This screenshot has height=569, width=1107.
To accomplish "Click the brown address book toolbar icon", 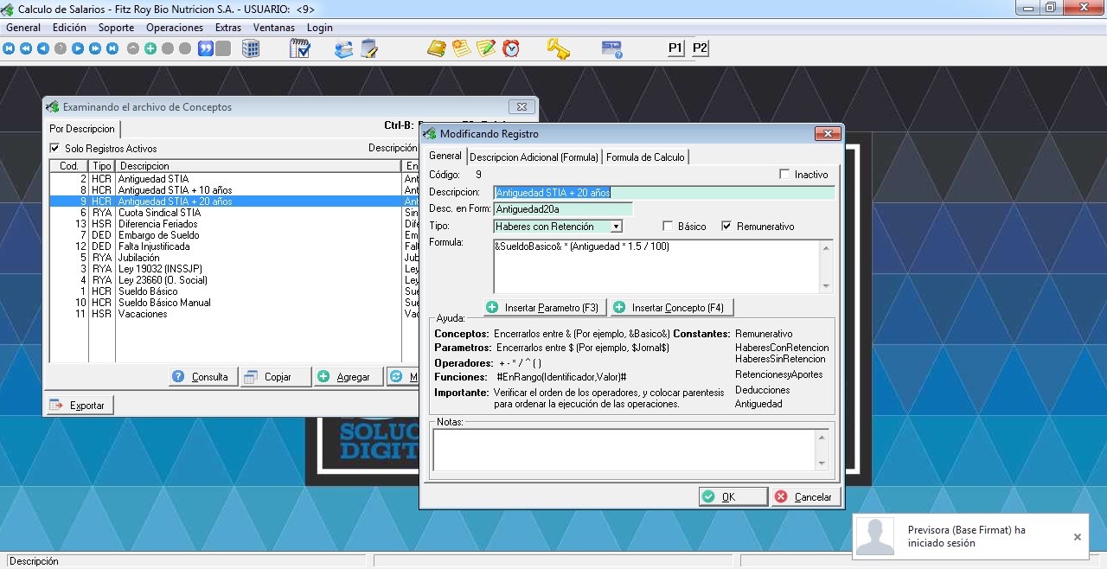I will (437, 48).
